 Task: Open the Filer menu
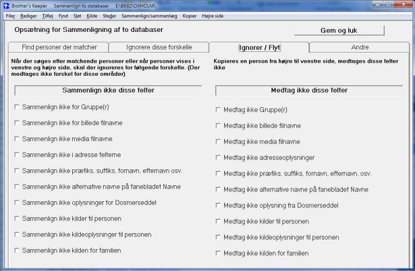click(x=10, y=16)
